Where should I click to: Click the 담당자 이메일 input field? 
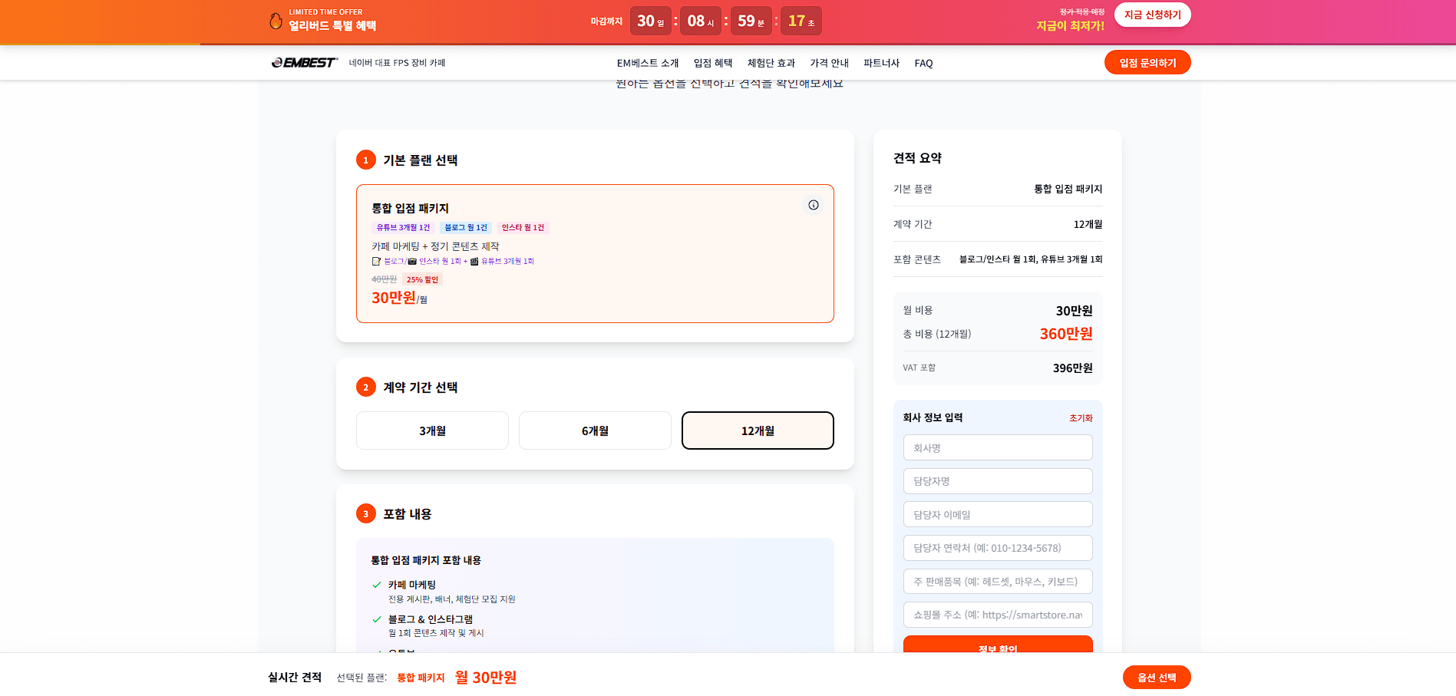[x=997, y=514]
